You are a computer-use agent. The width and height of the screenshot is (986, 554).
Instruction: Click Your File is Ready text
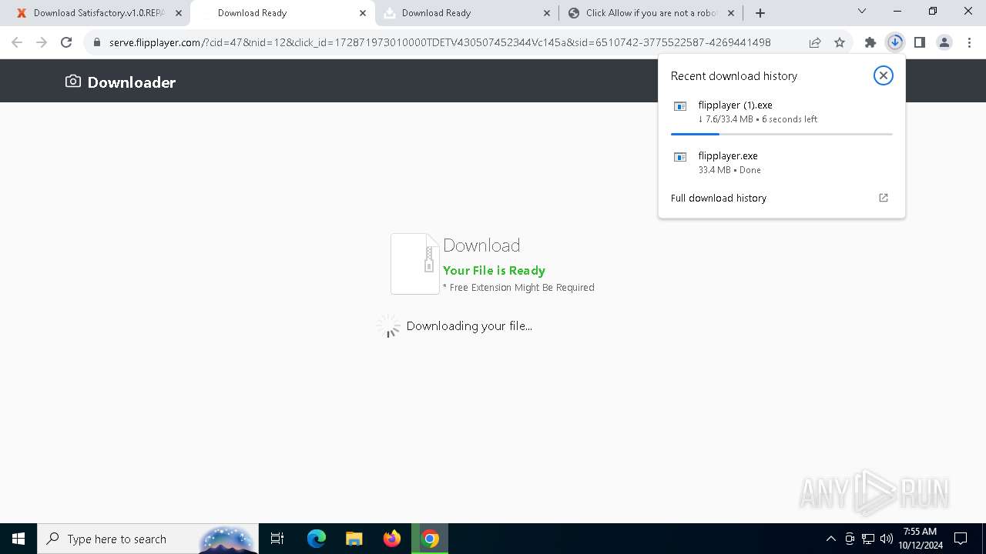coord(494,270)
